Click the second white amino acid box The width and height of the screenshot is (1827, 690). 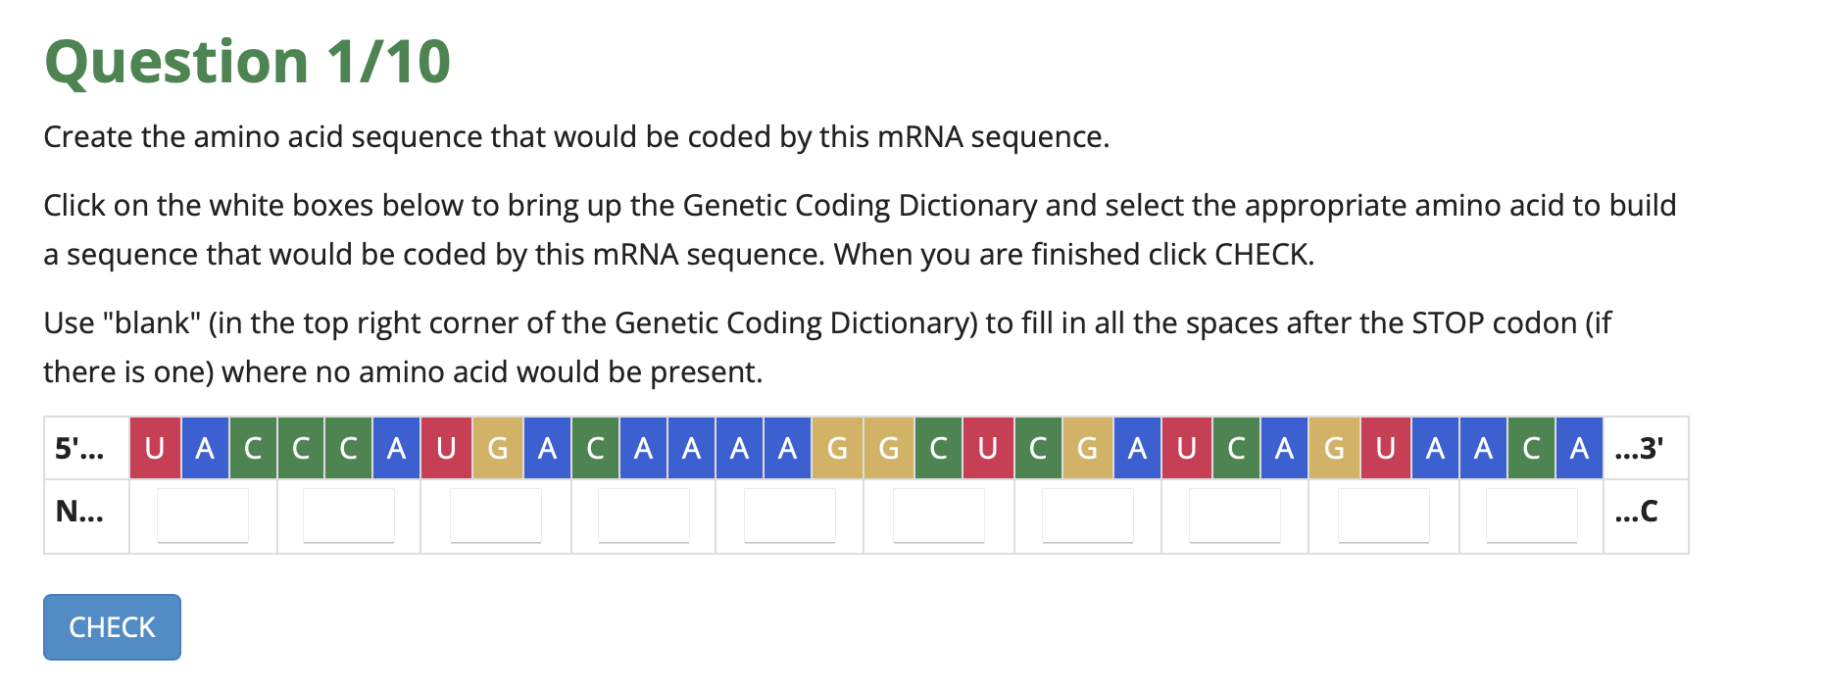[x=349, y=514]
